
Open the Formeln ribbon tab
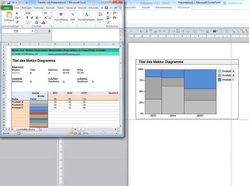coord(50,8)
